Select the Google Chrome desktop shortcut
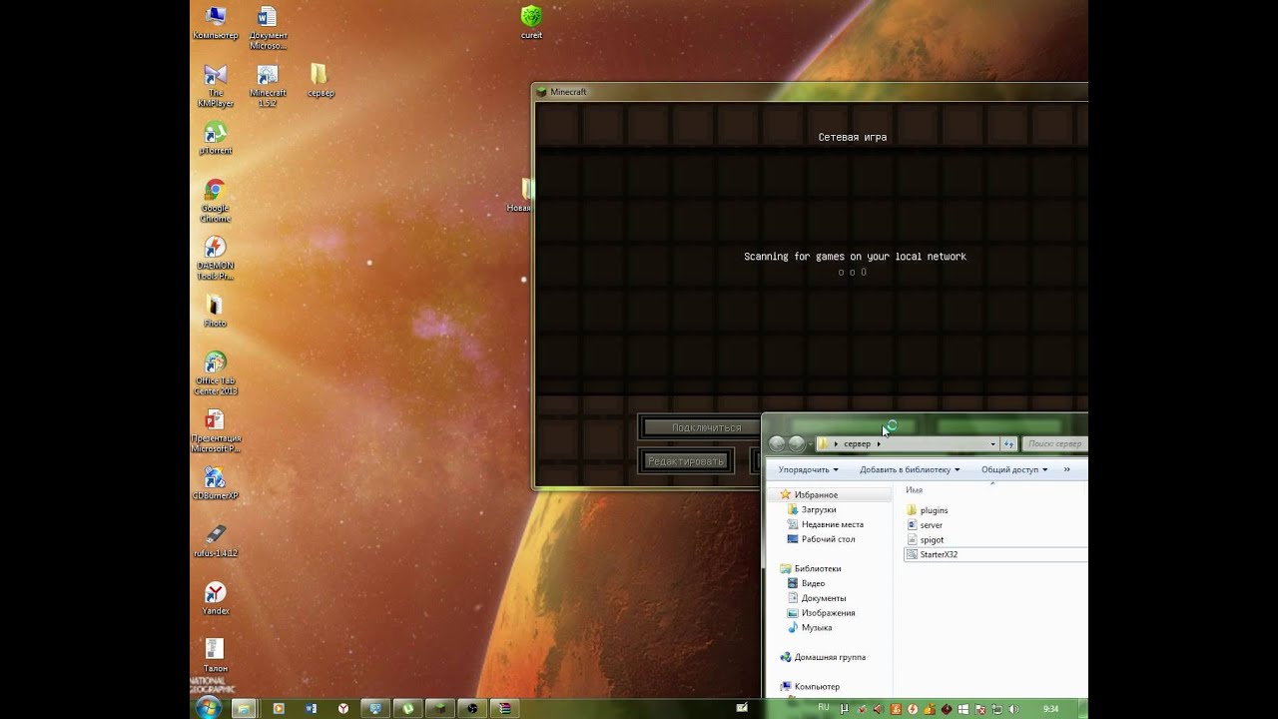This screenshot has height=719, width=1278. coord(215,201)
